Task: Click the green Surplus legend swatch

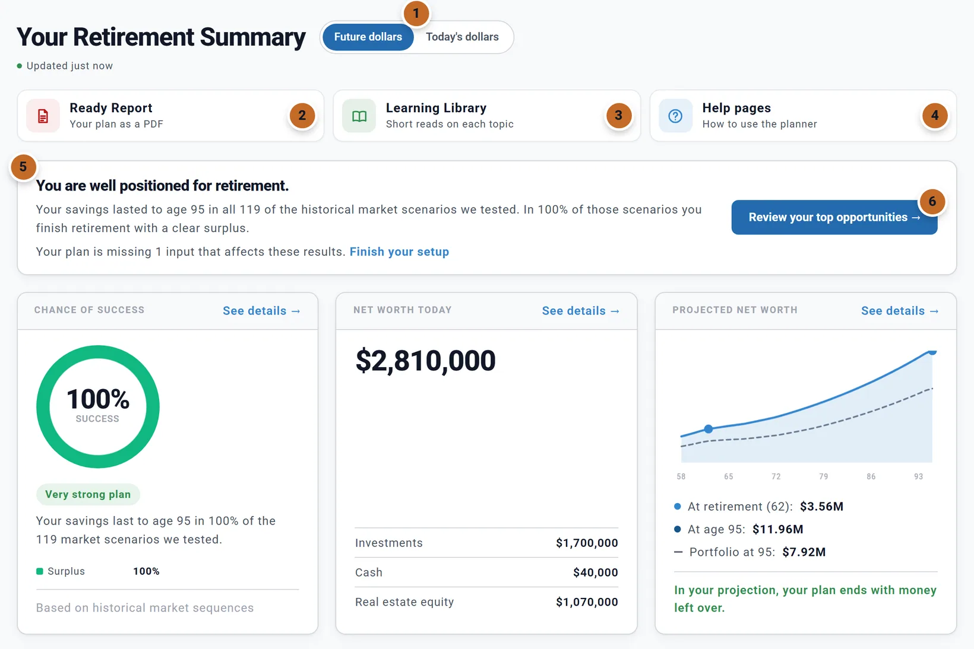Action: (x=40, y=571)
